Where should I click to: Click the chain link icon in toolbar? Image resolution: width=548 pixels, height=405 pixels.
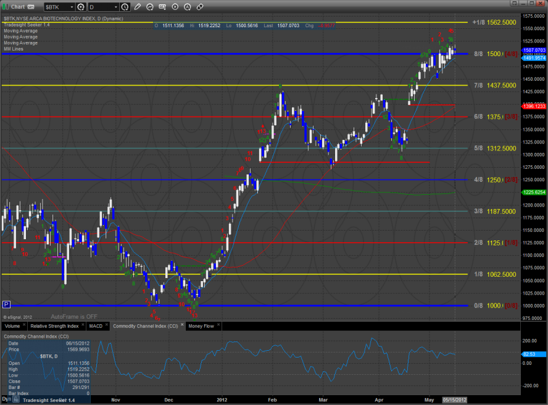tap(200, 7)
